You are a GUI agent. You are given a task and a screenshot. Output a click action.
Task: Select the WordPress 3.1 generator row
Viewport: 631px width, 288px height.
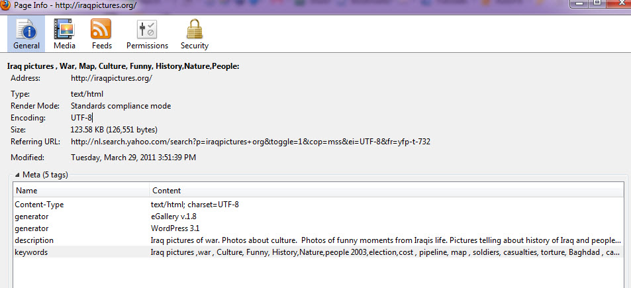[x=318, y=228]
